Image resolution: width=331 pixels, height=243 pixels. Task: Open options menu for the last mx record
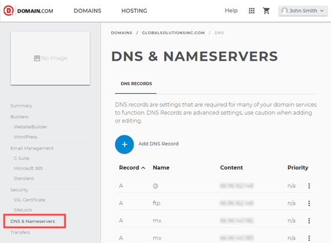[x=309, y=238]
